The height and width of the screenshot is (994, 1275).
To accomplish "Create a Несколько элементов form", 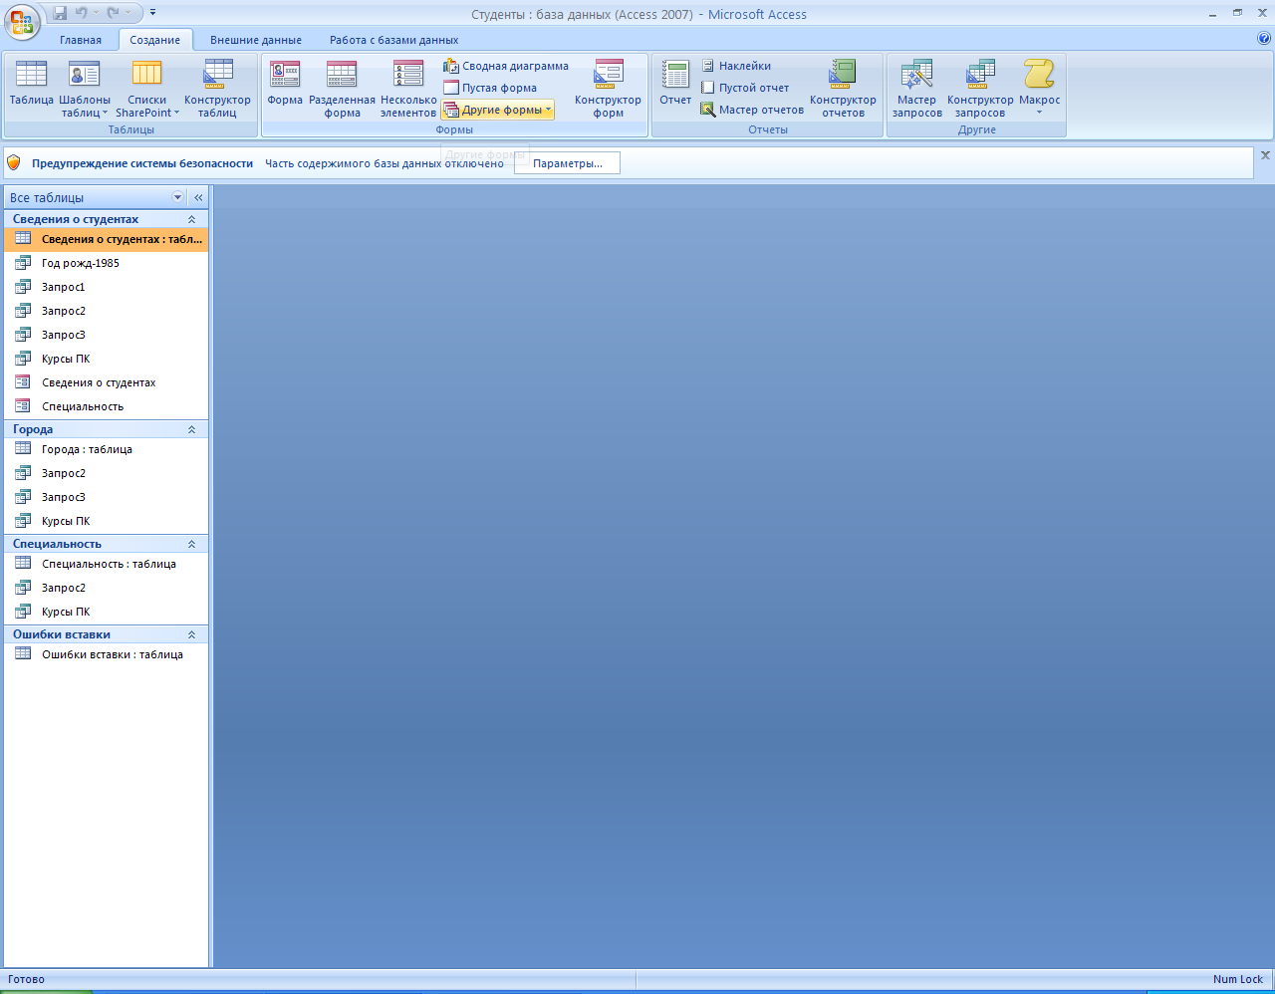I will coord(408,88).
